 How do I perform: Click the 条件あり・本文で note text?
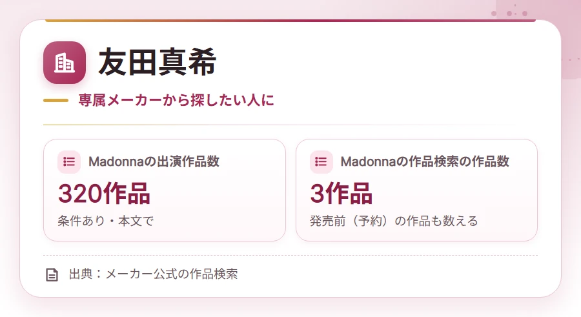[x=106, y=221]
